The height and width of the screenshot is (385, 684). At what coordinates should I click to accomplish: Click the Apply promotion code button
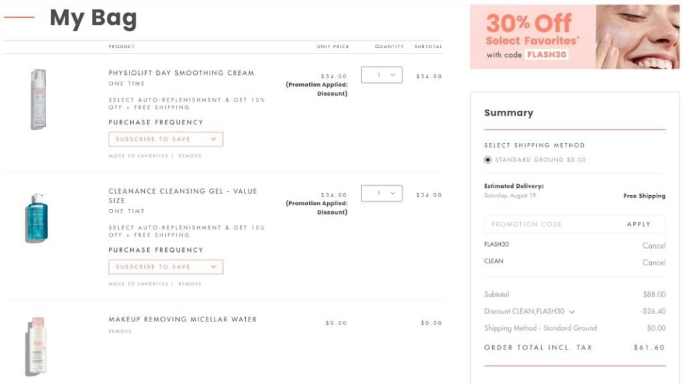pos(639,225)
